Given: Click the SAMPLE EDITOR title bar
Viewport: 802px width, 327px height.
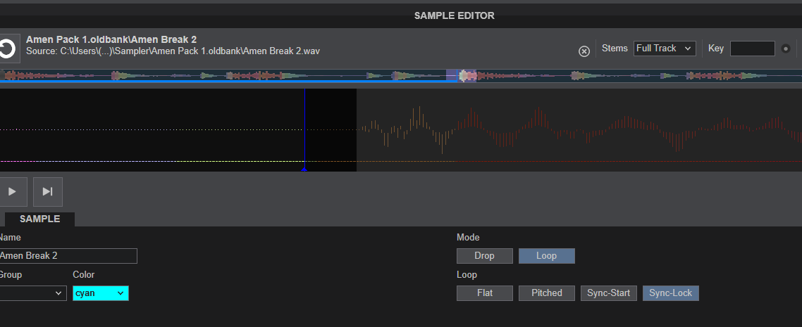Looking at the screenshot, I should 401,15.
